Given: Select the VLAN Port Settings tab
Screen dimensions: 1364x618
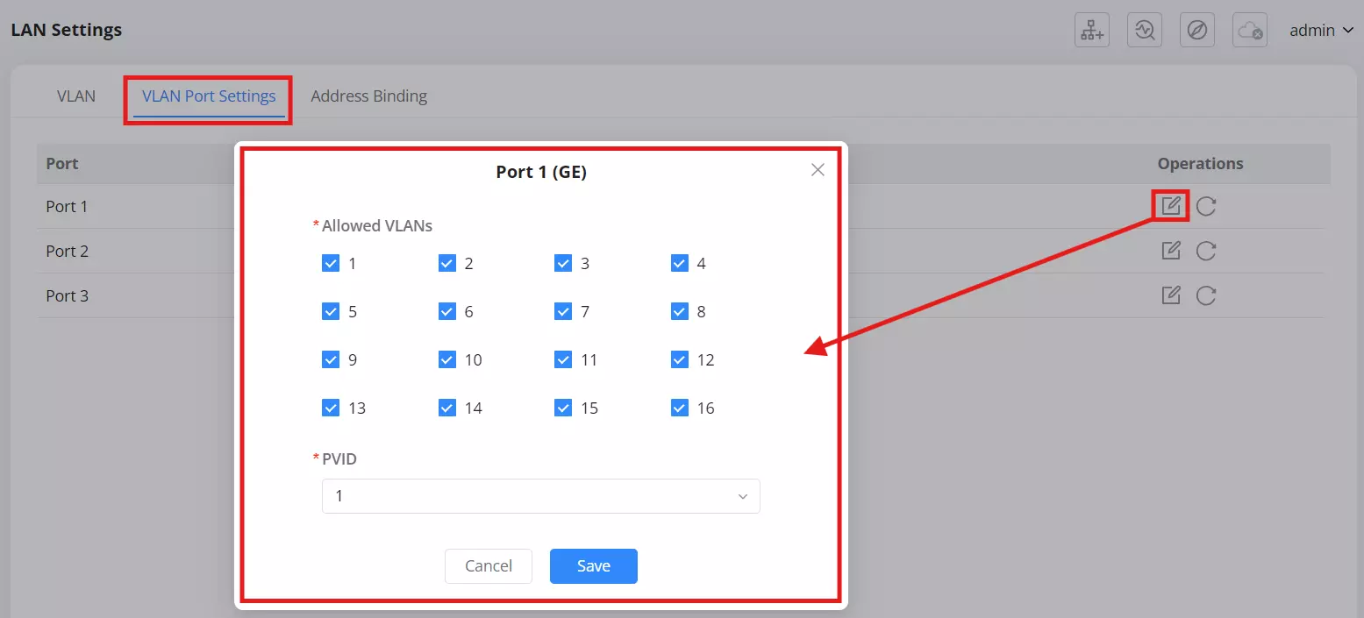Looking at the screenshot, I should point(209,96).
